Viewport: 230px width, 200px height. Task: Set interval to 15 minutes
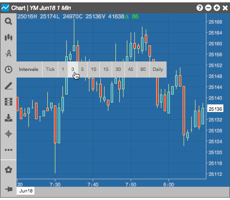(106, 70)
